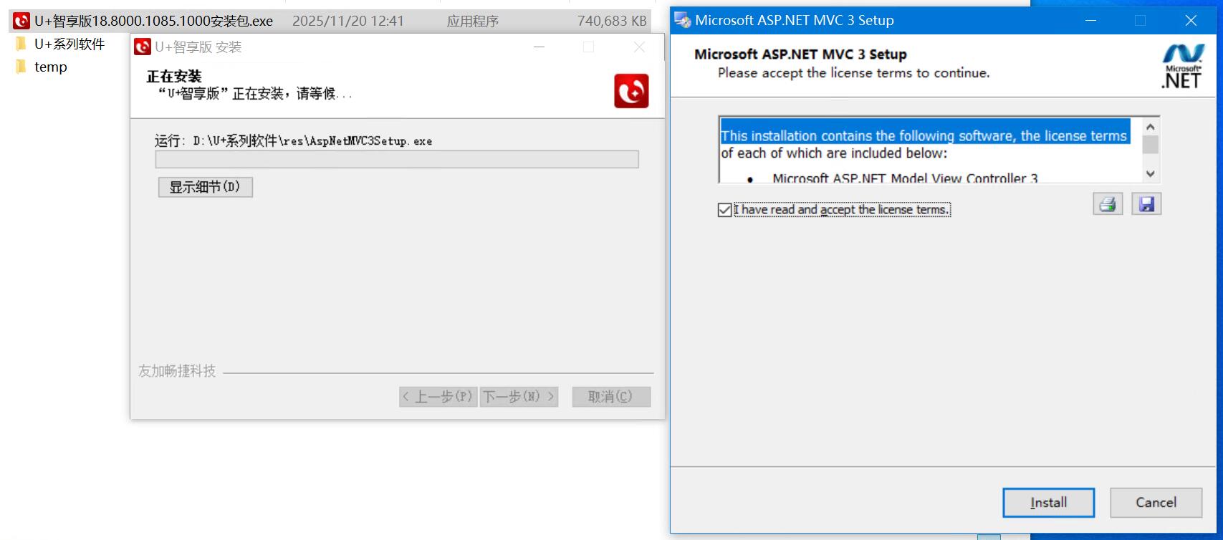Click the 下一步(N) button
This screenshot has height=540, width=1223.
519,397
